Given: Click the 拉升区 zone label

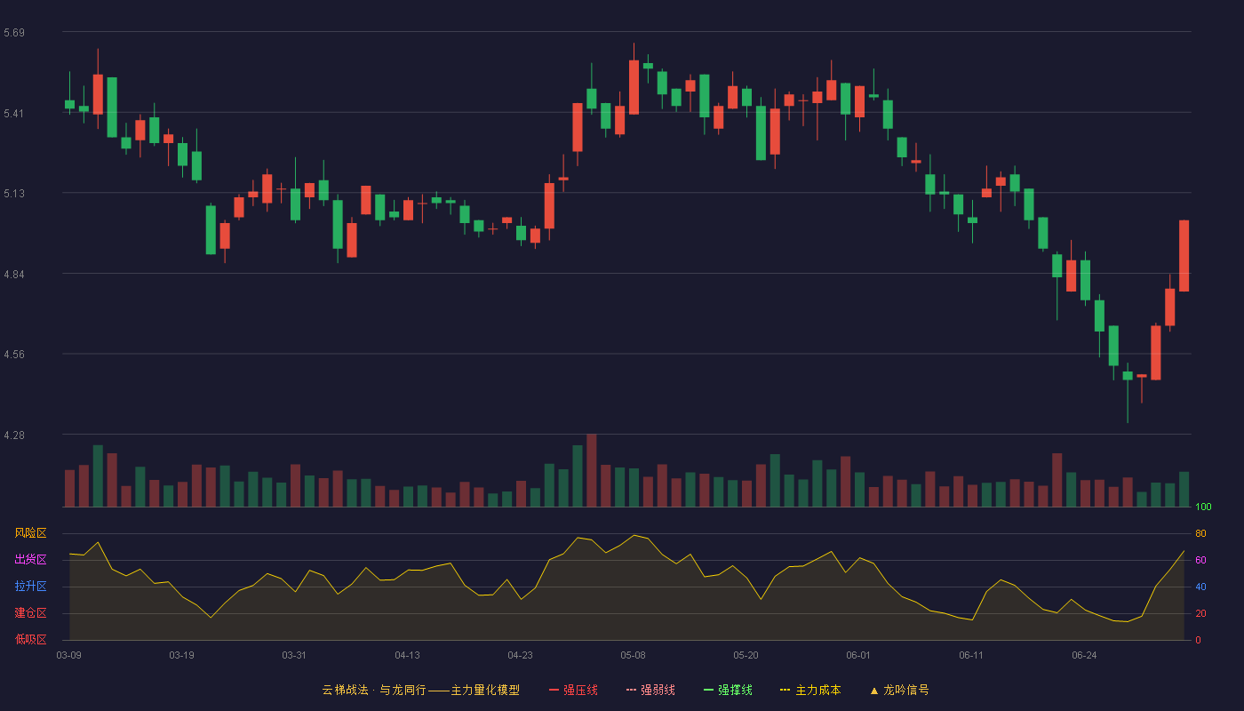Looking at the screenshot, I should click(x=30, y=587).
